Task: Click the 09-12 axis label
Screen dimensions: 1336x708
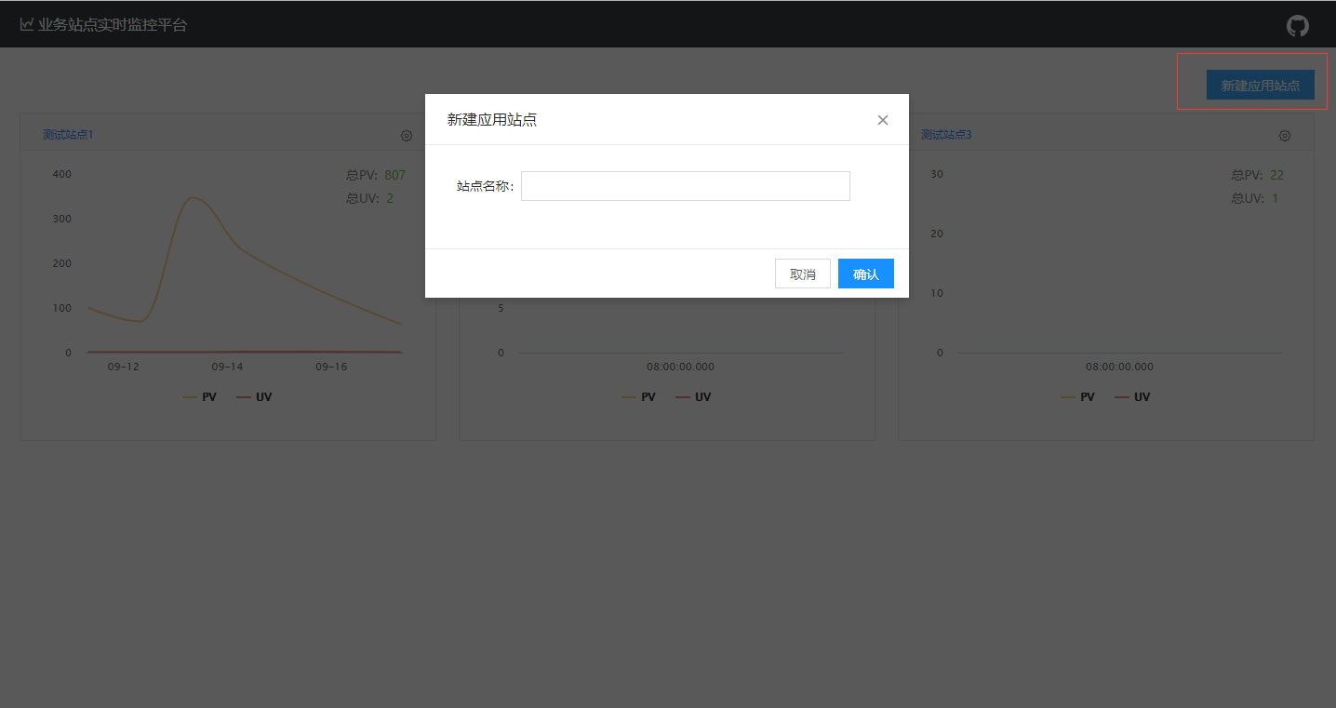Action: click(123, 367)
